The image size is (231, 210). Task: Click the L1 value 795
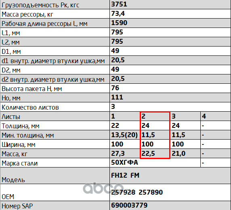117,32
